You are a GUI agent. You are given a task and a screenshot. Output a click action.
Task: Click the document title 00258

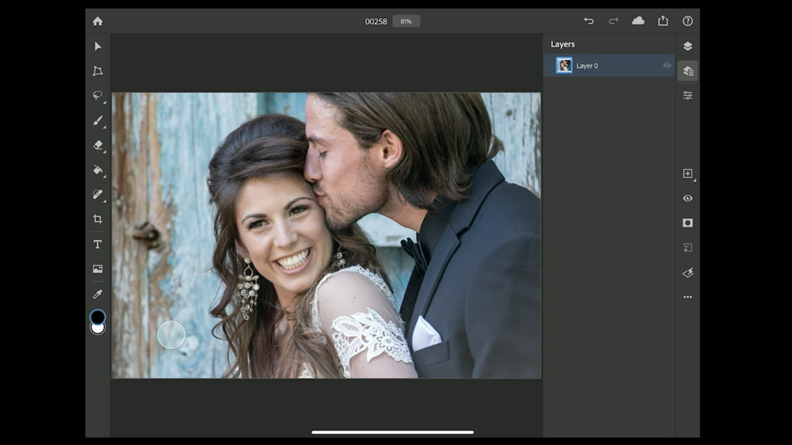tap(376, 21)
